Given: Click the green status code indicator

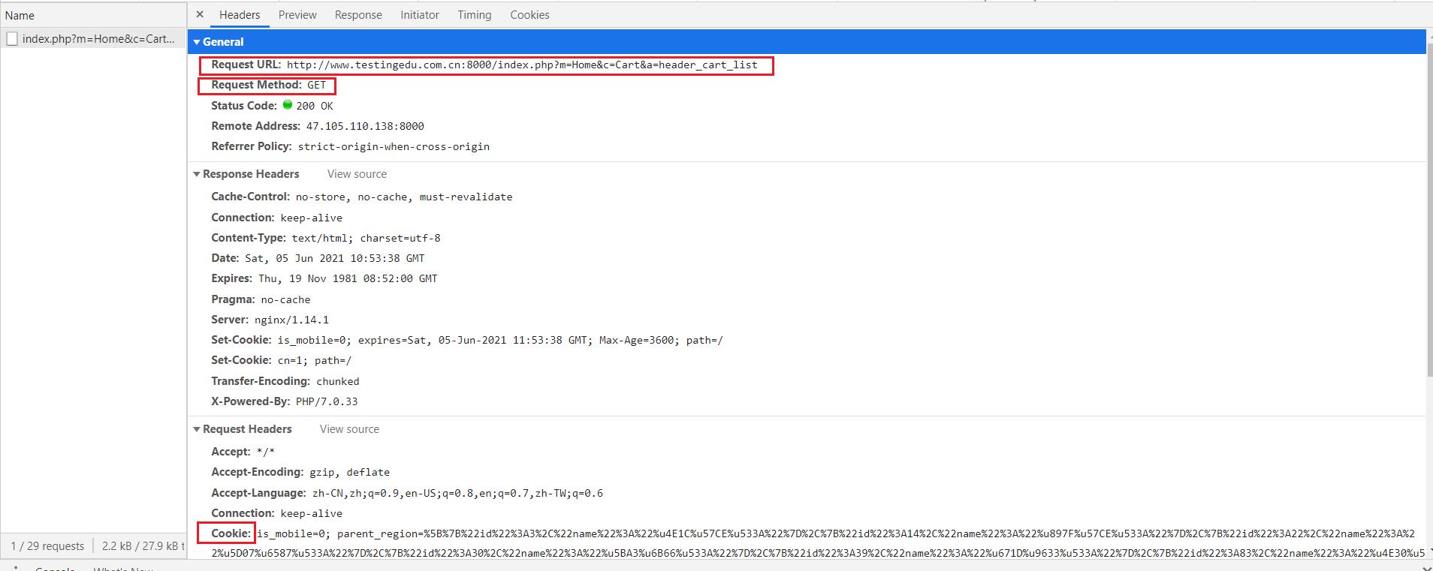Looking at the screenshot, I should pos(287,105).
